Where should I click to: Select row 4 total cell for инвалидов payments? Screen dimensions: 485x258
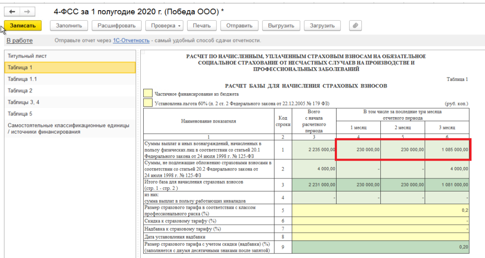click(314, 198)
